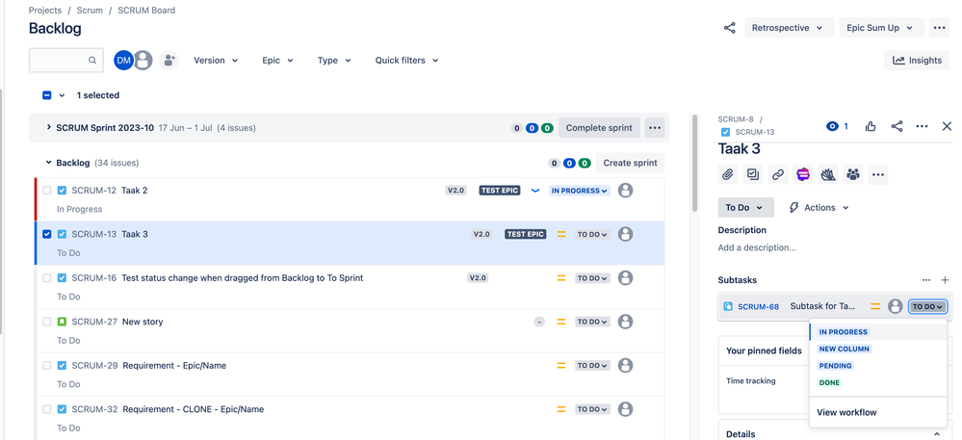Open the issue panel three-dot actions menu
The image size is (962, 440).
pyautogui.click(x=922, y=126)
